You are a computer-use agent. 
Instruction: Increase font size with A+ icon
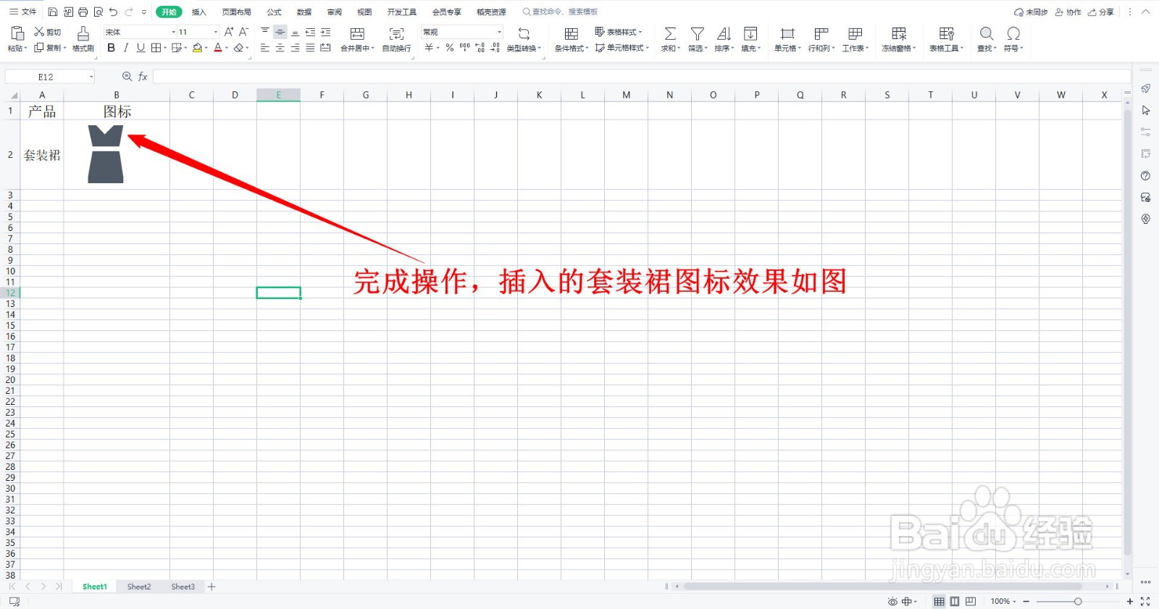(229, 32)
